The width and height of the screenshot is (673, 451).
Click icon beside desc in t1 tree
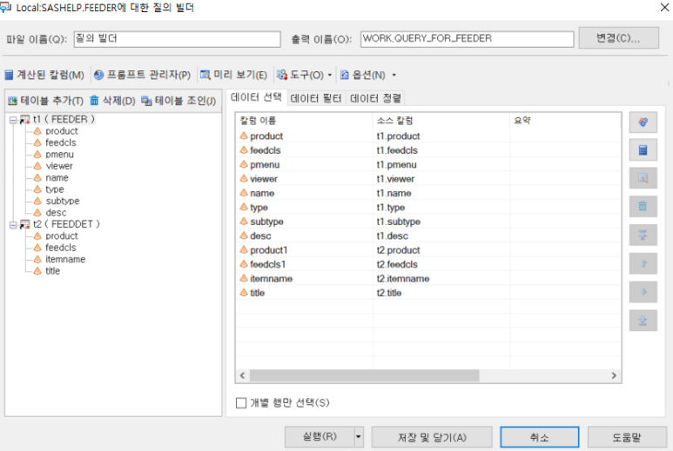pos(37,212)
